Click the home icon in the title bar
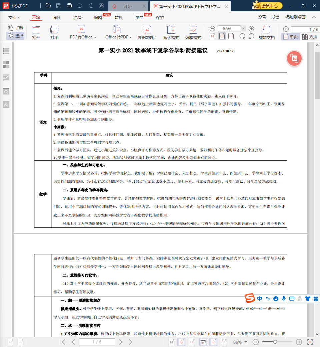320x347 pixels. pos(101,6)
